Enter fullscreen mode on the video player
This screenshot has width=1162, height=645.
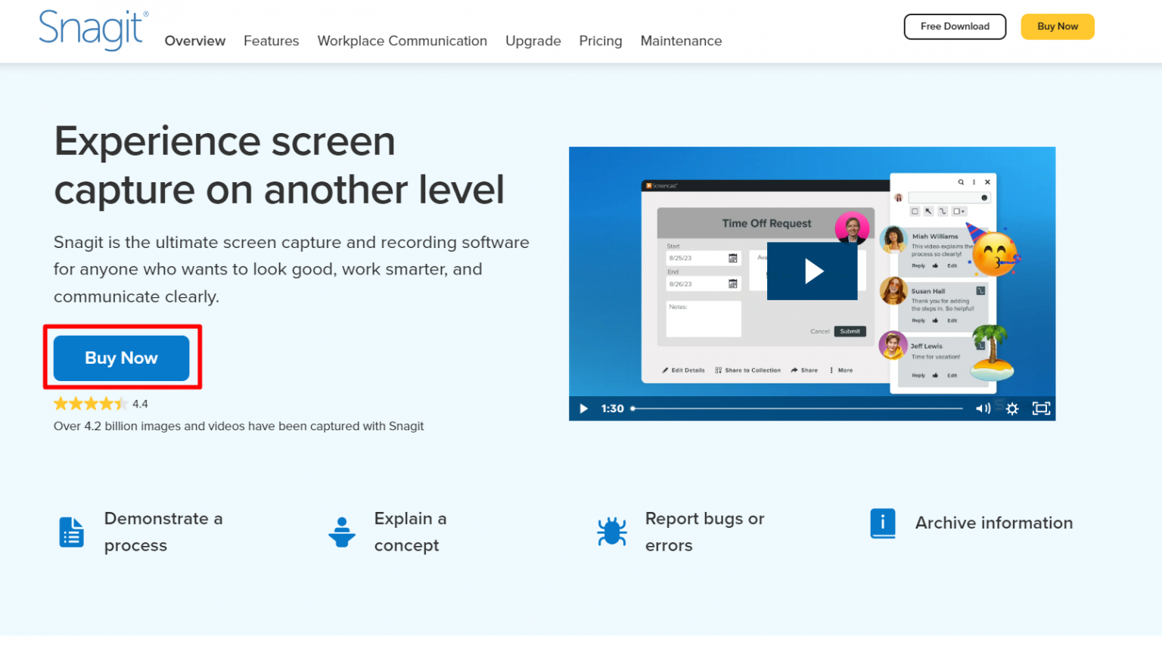pyautogui.click(x=1041, y=408)
